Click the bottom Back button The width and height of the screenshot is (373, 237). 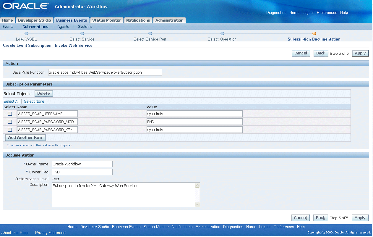point(320,218)
